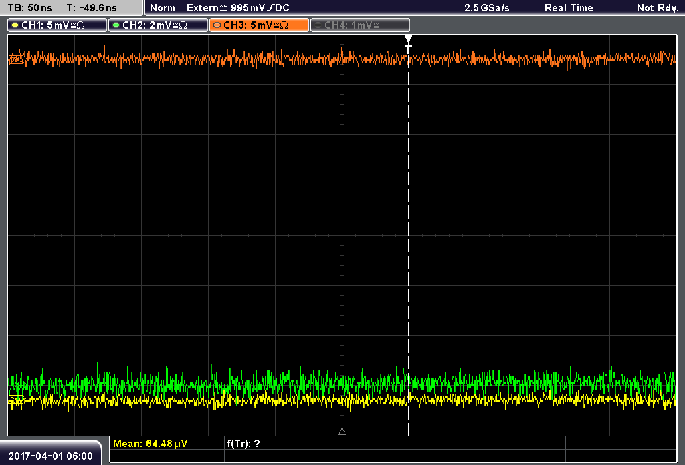The height and width of the screenshot is (465, 685).
Task: Click the Not Rdy. status label
Action: click(x=658, y=8)
